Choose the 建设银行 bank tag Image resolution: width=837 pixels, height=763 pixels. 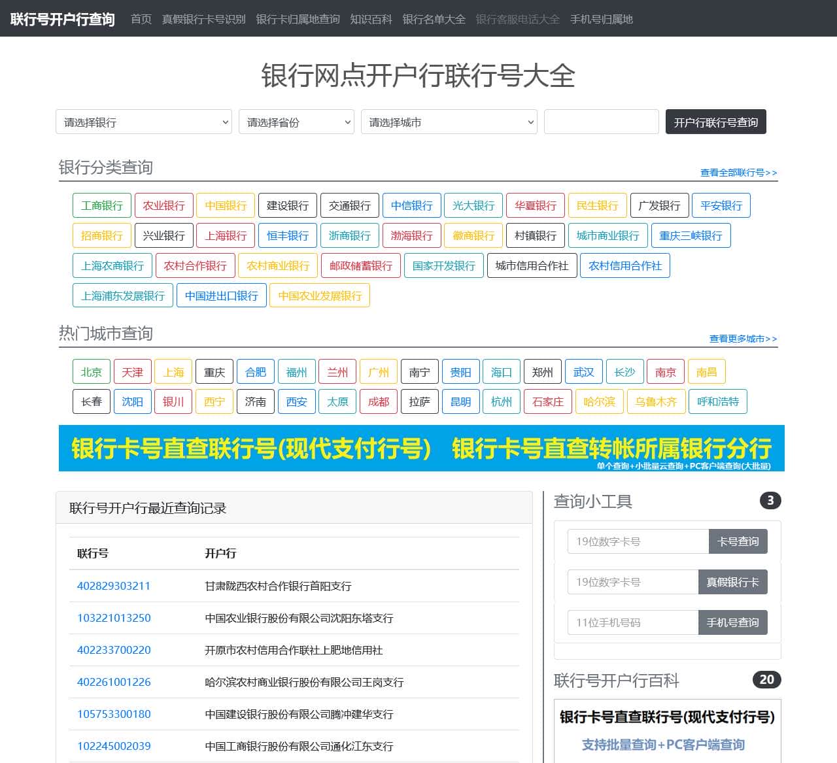[288, 205]
